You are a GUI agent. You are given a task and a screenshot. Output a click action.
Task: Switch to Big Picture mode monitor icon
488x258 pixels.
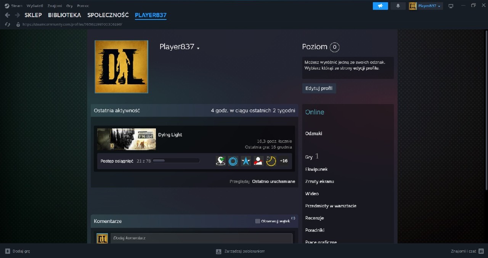[x=451, y=6]
